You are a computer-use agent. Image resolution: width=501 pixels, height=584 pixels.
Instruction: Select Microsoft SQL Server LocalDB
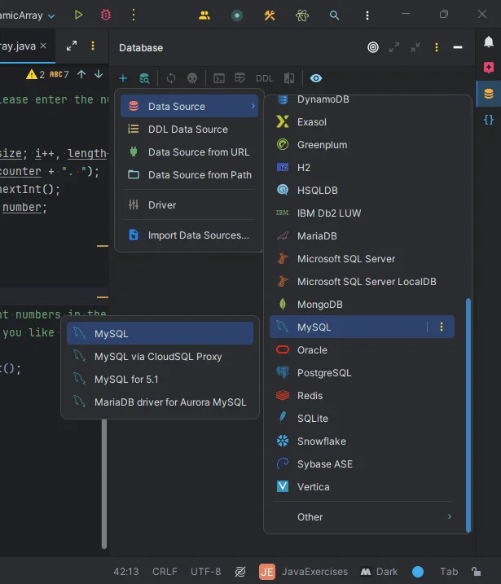[x=362, y=281]
